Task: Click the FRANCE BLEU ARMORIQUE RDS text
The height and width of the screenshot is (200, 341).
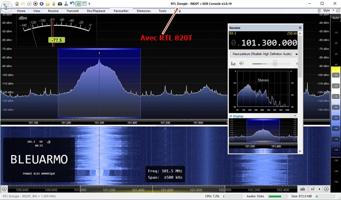Action: [39, 174]
